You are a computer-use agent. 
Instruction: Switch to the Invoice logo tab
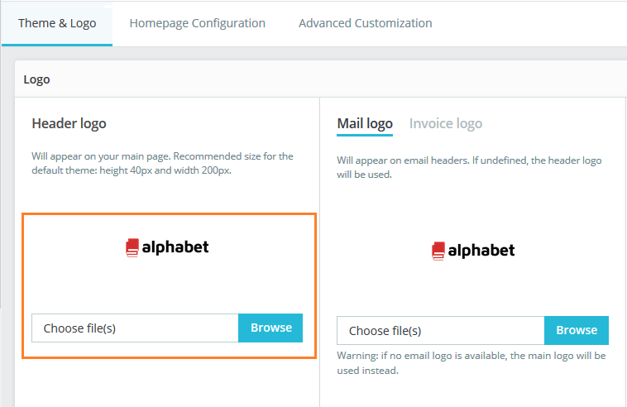[446, 123]
